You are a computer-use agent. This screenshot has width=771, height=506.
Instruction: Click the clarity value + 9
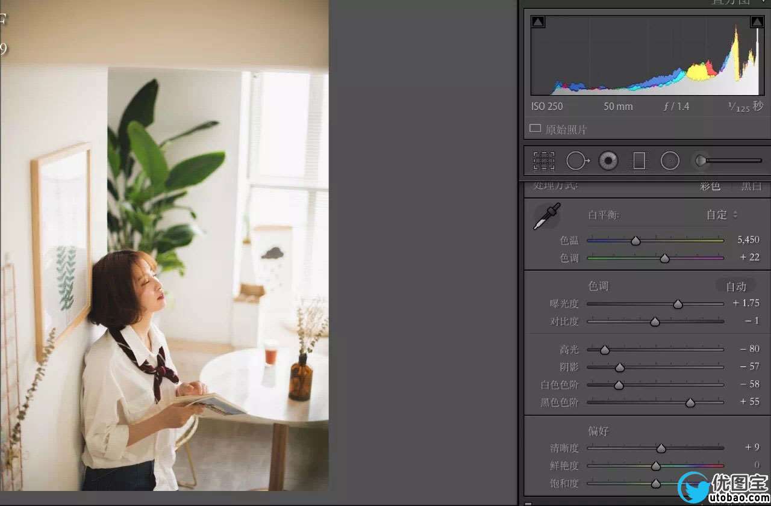pyautogui.click(x=752, y=447)
